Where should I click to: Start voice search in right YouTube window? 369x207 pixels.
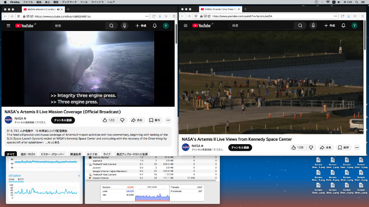point(313,26)
